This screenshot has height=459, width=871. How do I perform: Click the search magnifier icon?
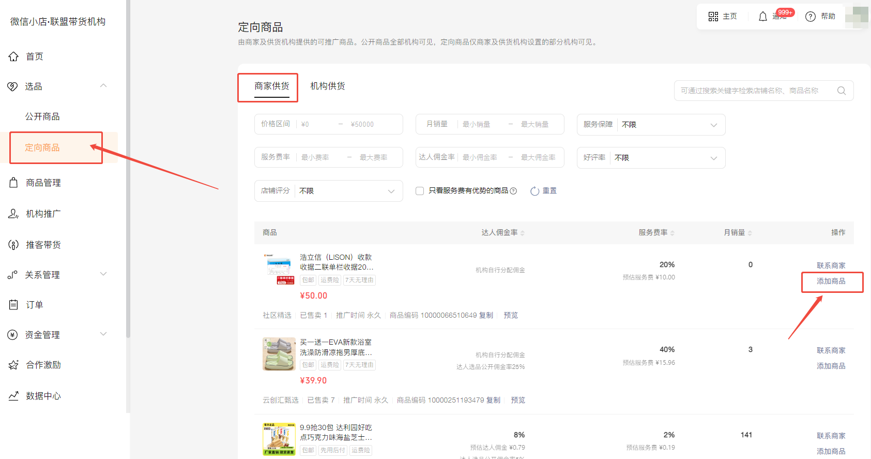pos(841,91)
